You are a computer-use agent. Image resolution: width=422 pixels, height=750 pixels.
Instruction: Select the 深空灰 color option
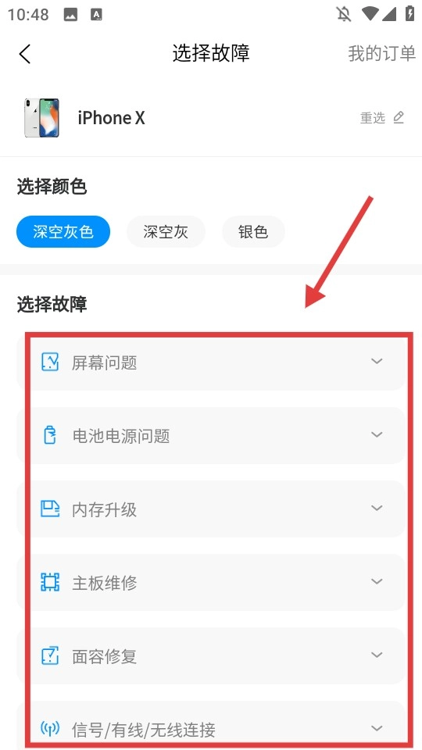click(x=166, y=231)
